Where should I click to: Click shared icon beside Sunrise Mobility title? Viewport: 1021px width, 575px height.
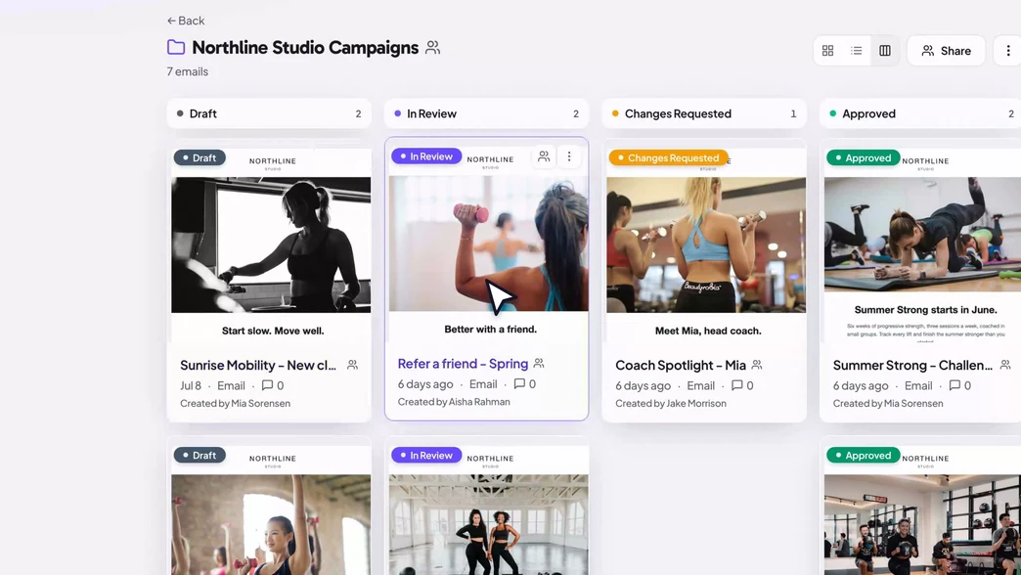pyautogui.click(x=352, y=365)
